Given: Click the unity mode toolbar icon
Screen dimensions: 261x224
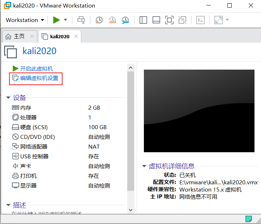Looking at the screenshot, I should pos(183,20).
